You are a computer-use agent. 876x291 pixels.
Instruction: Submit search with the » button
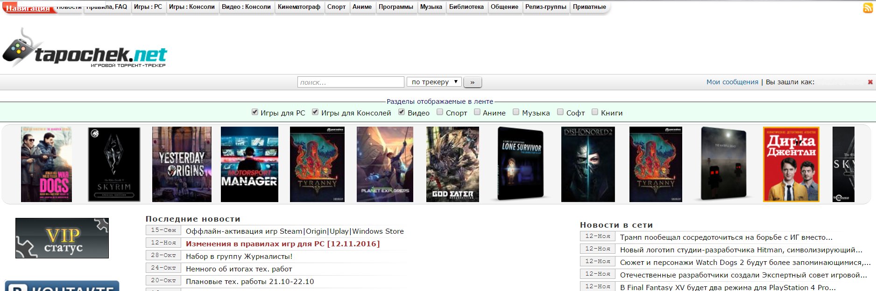pyautogui.click(x=473, y=82)
